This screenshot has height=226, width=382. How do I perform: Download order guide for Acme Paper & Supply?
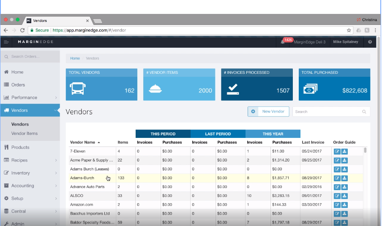(x=344, y=160)
